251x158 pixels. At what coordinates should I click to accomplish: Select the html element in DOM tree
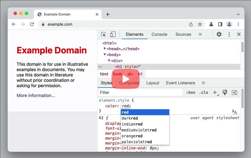109,43
